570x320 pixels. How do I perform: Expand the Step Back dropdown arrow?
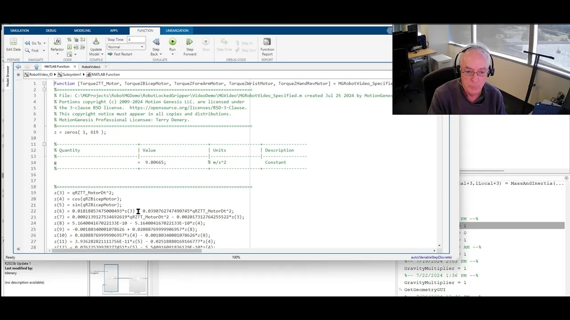pyautogui.click(x=160, y=54)
